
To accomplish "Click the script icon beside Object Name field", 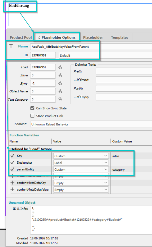I will [60, 91].
